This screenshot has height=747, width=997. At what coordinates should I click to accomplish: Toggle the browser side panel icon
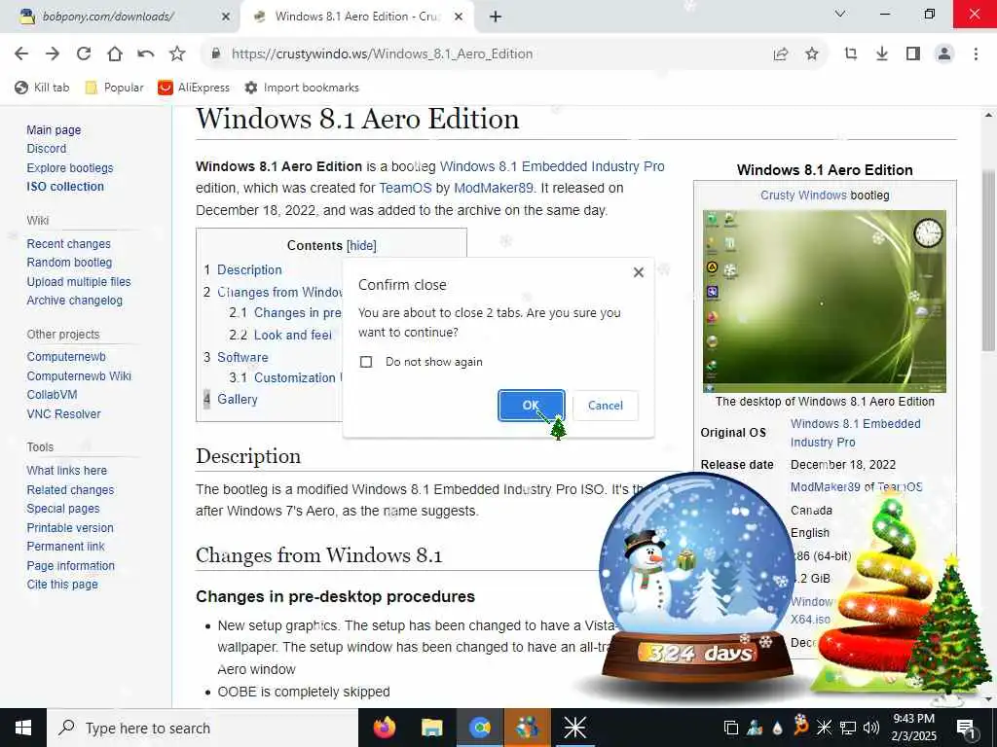pyautogui.click(x=913, y=54)
